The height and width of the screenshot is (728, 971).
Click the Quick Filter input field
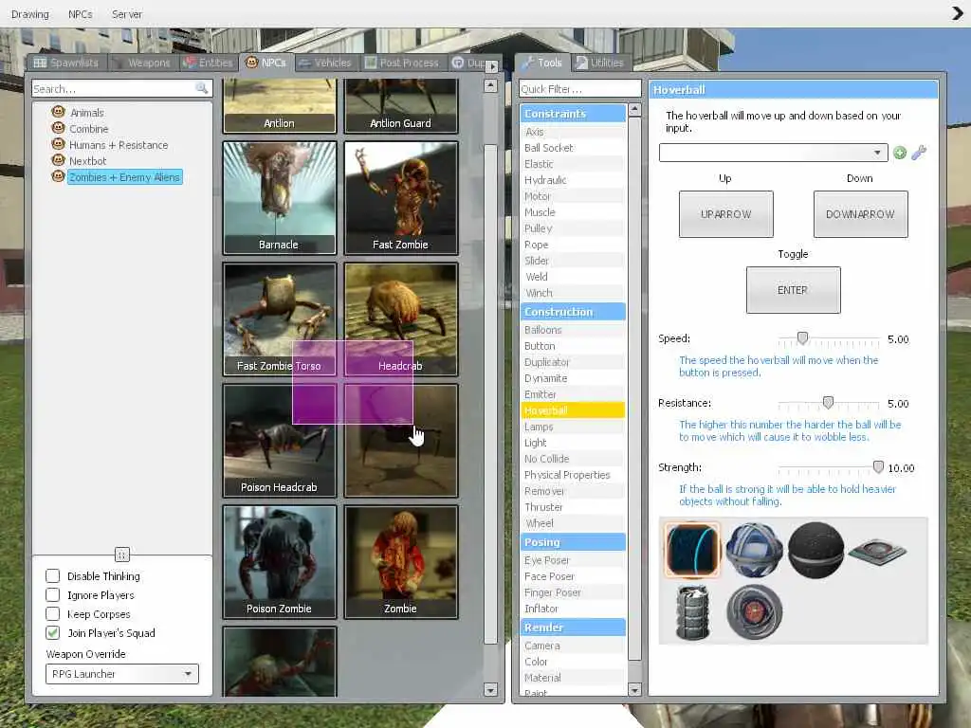[580, 88]
